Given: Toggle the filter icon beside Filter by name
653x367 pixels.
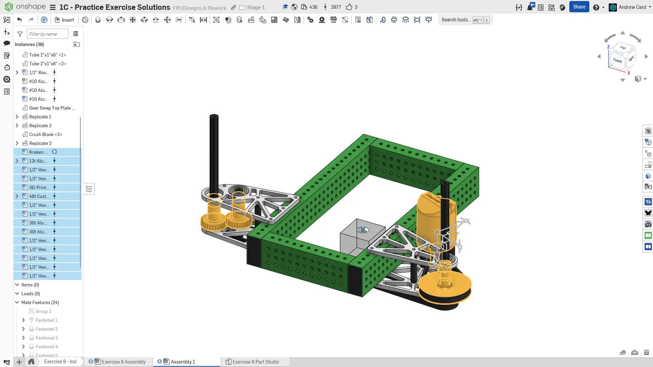Looking at the screenshot, I should tap(20, 34).
